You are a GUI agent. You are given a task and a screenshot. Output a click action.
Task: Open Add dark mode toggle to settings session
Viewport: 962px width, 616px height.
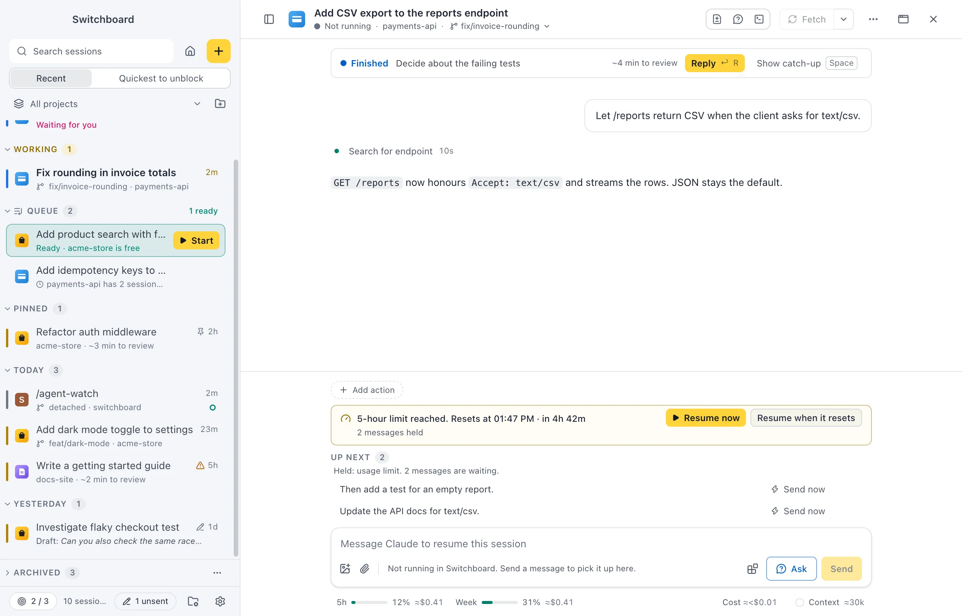point(116,436)
